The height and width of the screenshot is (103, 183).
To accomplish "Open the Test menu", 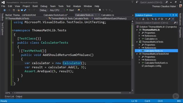I will click(x=68, y=6).
